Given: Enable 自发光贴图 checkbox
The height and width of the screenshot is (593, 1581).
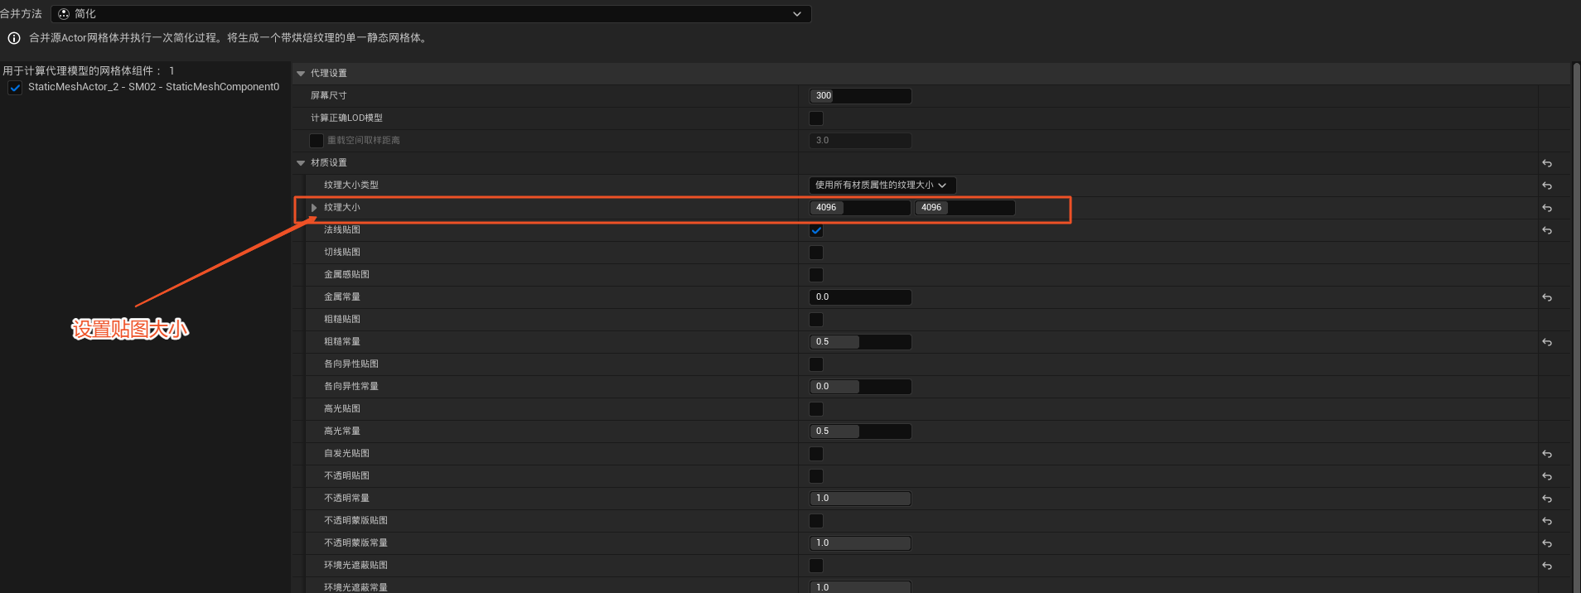Looking at the screenshot, I should [x=816, y=454].
